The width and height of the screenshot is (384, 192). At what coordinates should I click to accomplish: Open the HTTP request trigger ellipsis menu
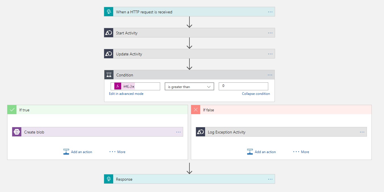pyautogui.click(x=270, y=12)
